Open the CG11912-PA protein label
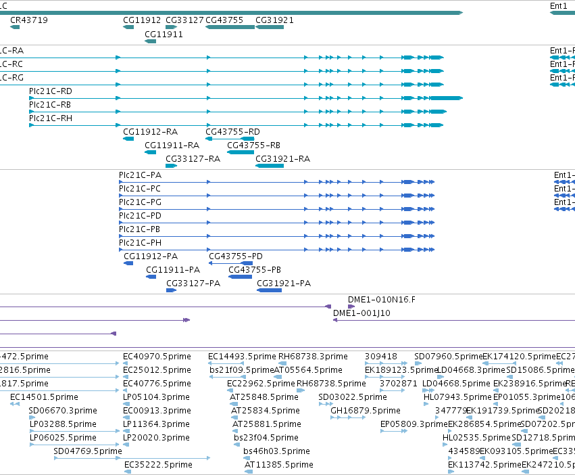This screenshot has height=475, width=575. (151, 256)
